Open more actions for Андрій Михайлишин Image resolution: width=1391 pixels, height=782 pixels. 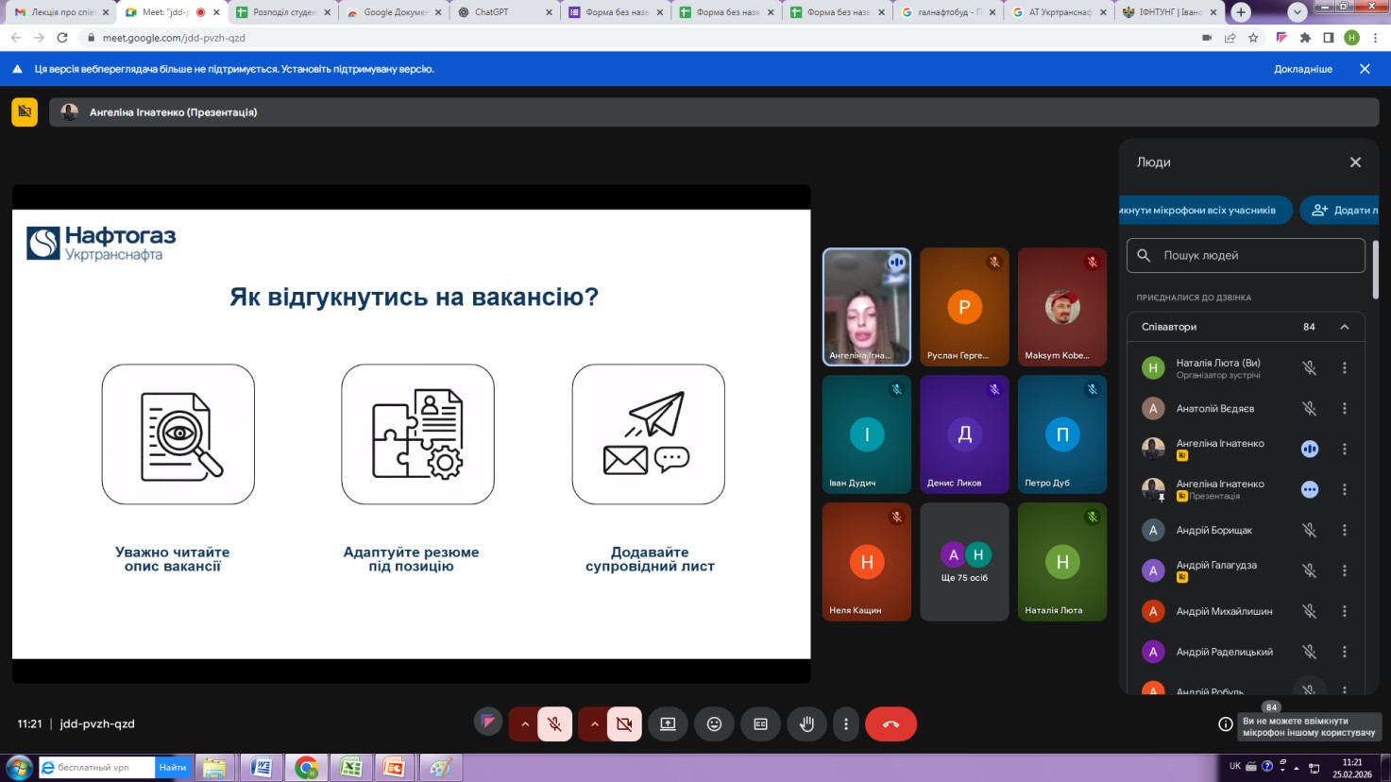point(1345,611)
